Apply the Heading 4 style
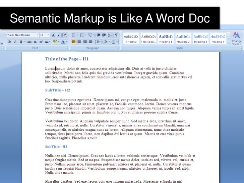244x183 pixels. 218,39
